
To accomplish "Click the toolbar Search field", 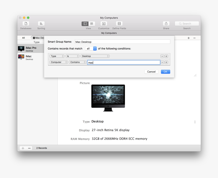I will [x=187, y=24].
